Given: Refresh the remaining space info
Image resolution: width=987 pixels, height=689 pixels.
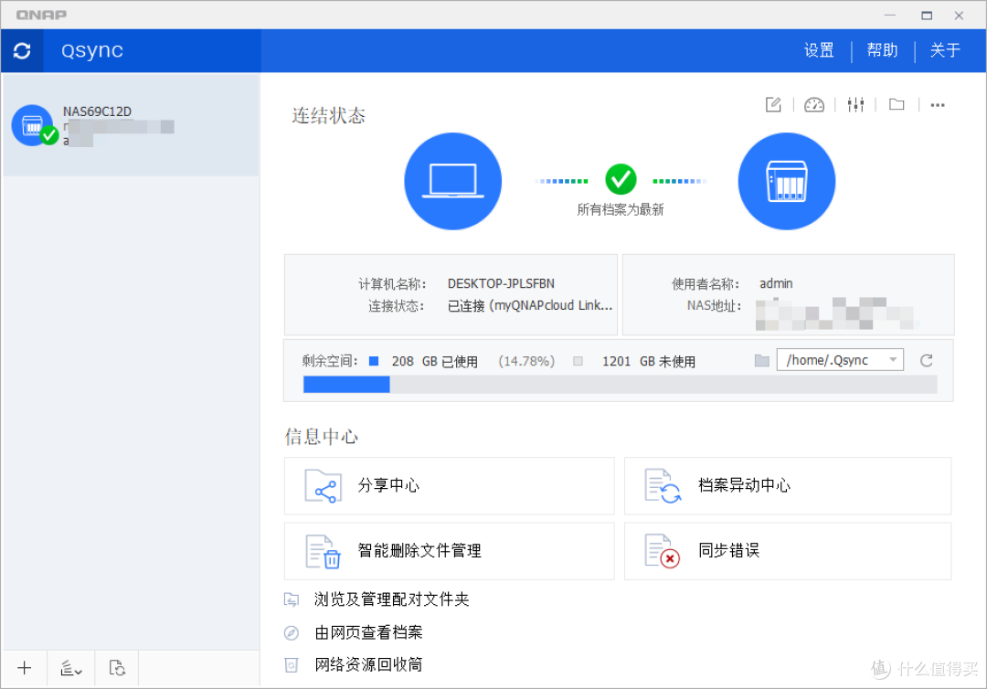Looking at the screenshot, I should [926, 361].
